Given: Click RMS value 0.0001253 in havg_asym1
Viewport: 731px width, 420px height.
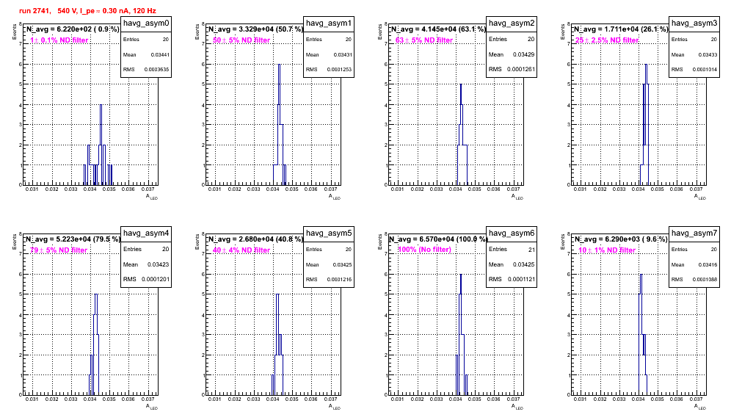Looking at the screenshot, I should [338, 70].
